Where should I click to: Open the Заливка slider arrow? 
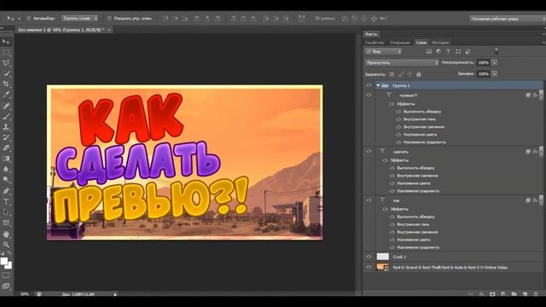[495, 74]
